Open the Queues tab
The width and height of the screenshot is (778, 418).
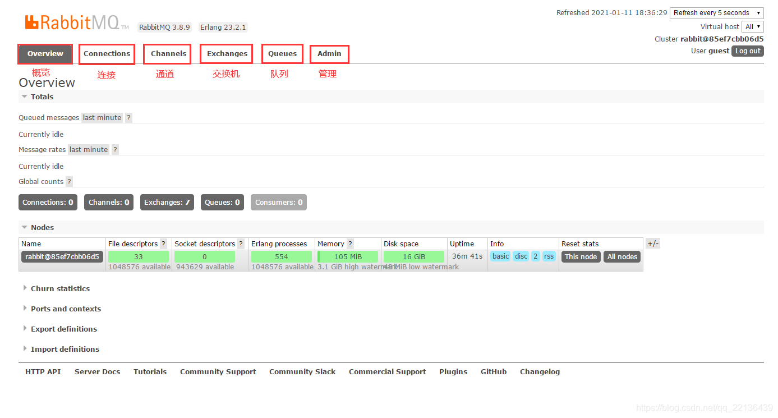click(x=282, y=54)
